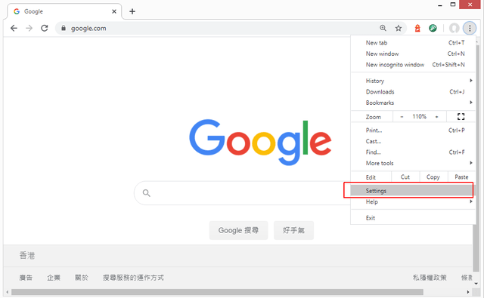
Task: Click the 私隱權政策 footer link
Action: (430, 278)
